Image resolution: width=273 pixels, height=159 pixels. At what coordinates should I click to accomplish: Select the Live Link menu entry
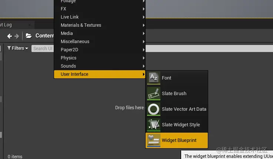[x=100, y=17]
